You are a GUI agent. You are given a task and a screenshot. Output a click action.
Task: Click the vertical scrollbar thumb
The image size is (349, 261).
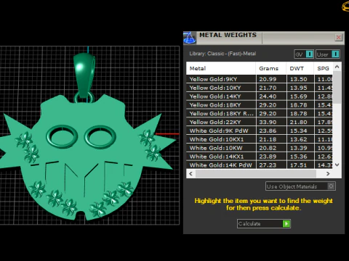point(337,88)
